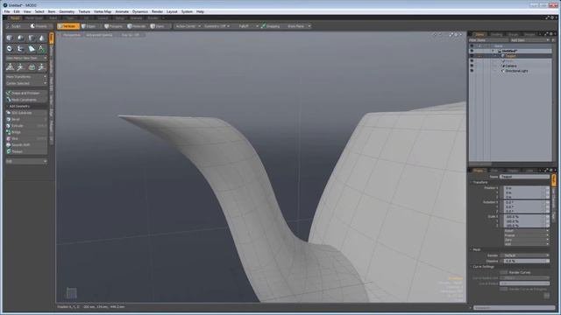561x315 pixels.
Task: Activate the Extrude tool
Action: pos(26,126)
